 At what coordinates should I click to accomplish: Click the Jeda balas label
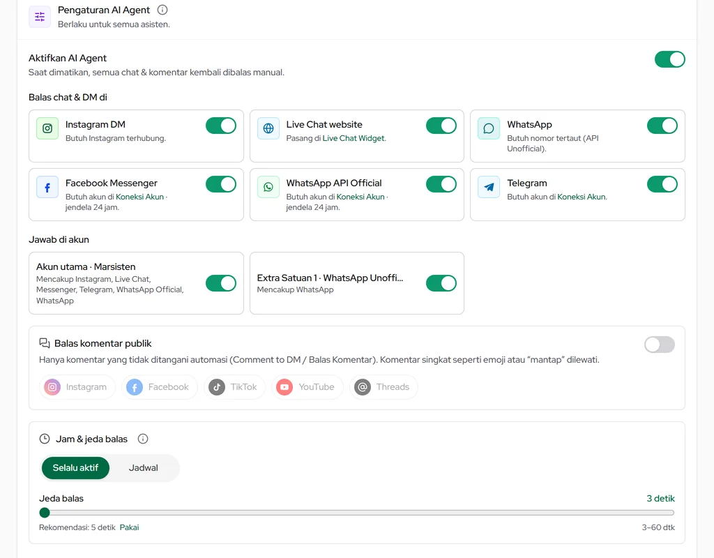click(61, 498)
